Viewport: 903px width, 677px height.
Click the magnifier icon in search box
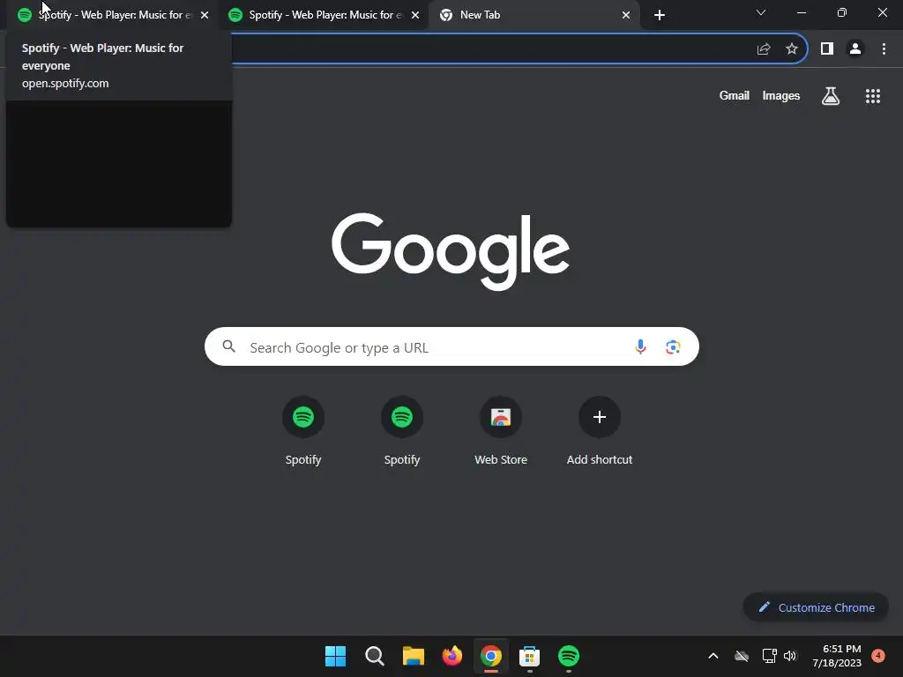tap(229, 346)
